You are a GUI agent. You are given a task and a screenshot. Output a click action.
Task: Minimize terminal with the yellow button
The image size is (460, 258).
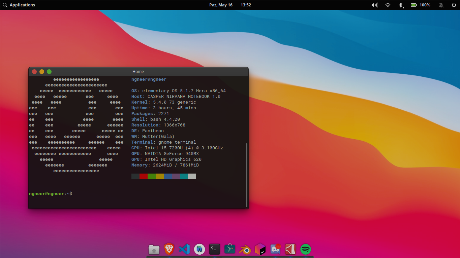point(42,72)
